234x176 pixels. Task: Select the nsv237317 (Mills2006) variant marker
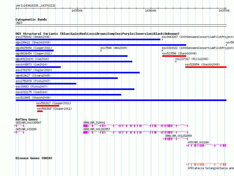point(176,62)
